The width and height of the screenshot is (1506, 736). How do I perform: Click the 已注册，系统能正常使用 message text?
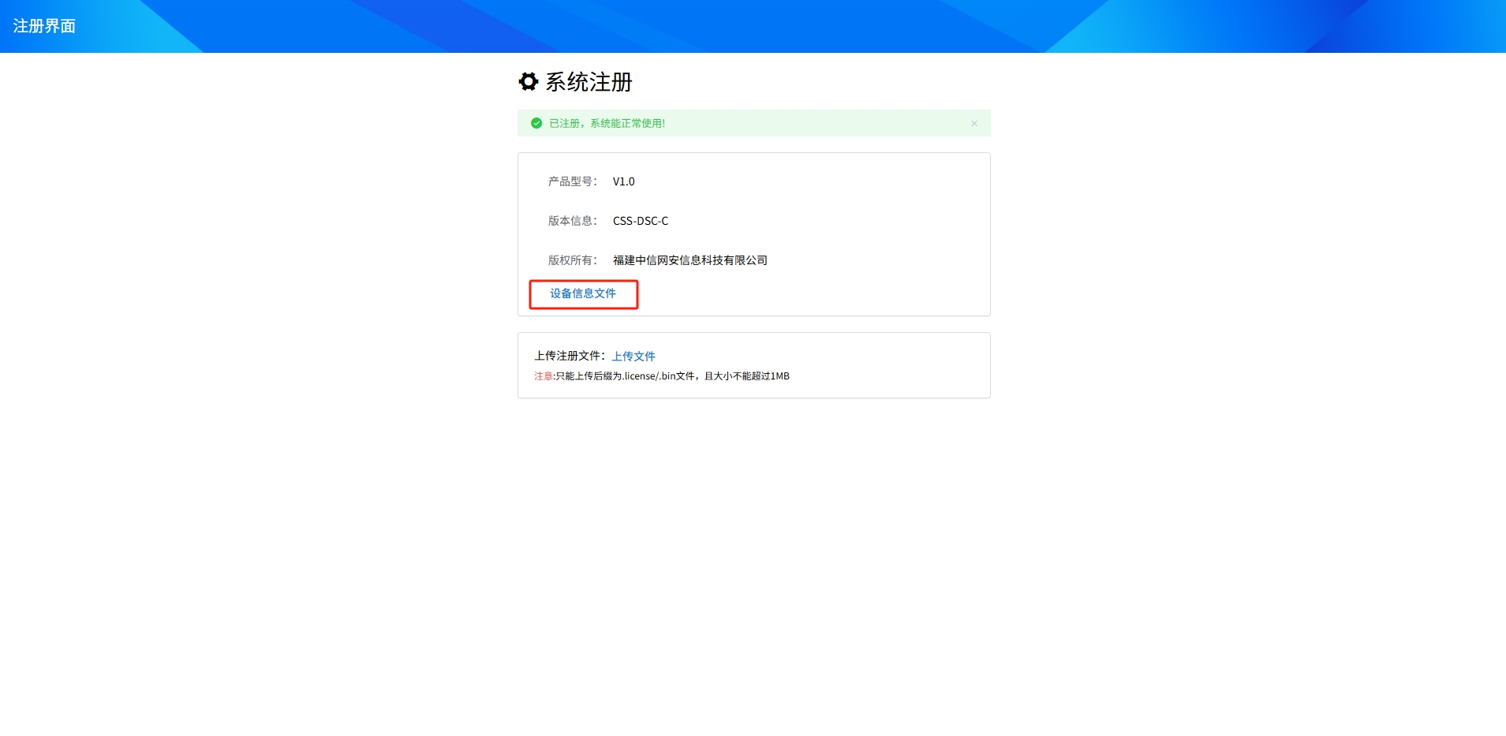[x=607, y=123]
